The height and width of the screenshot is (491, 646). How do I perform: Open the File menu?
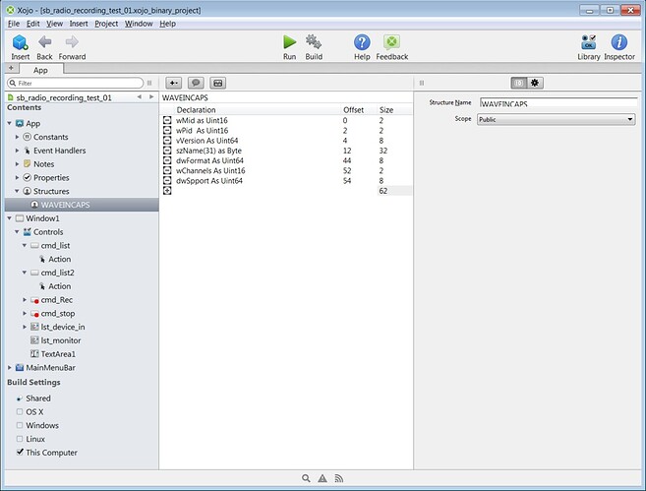tap(14, 24)
